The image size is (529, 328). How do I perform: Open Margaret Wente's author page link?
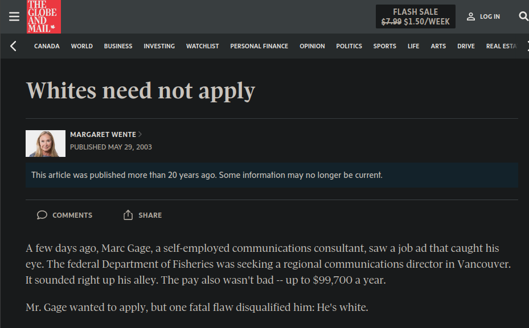coord(103,134)
